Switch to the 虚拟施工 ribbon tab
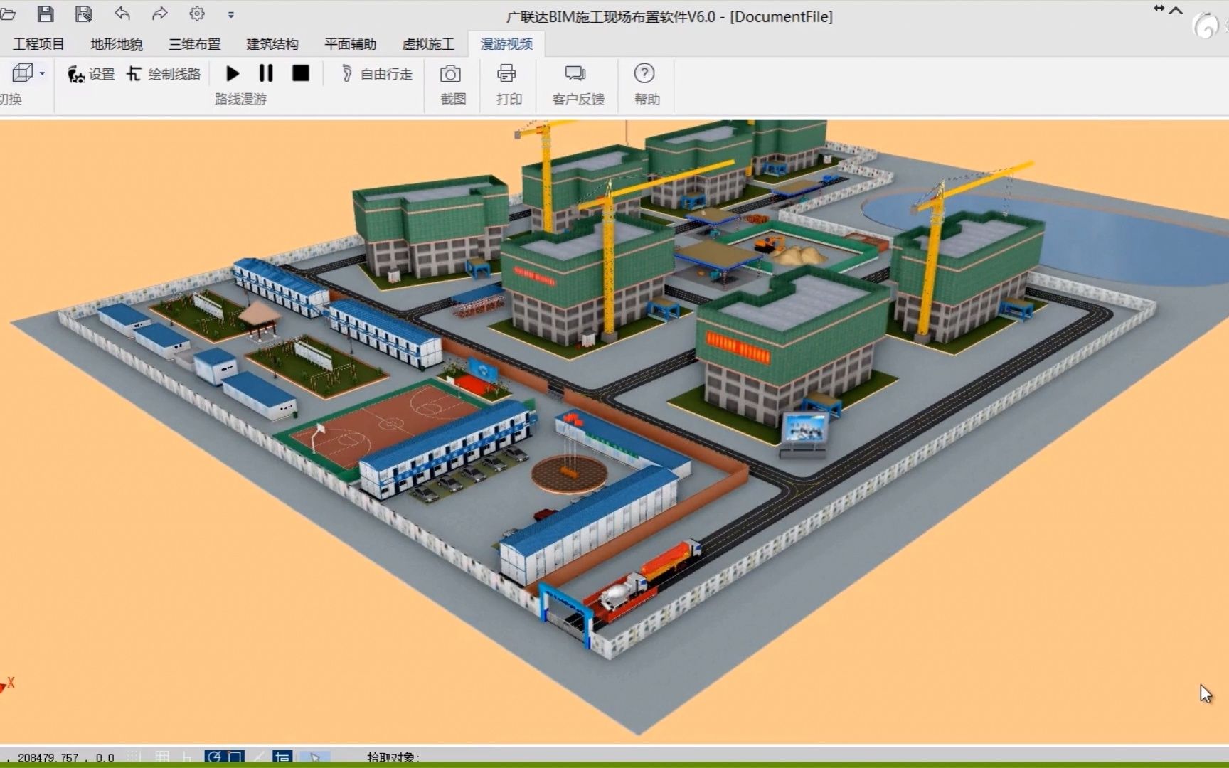1229x768 pixels. point(427,43)
